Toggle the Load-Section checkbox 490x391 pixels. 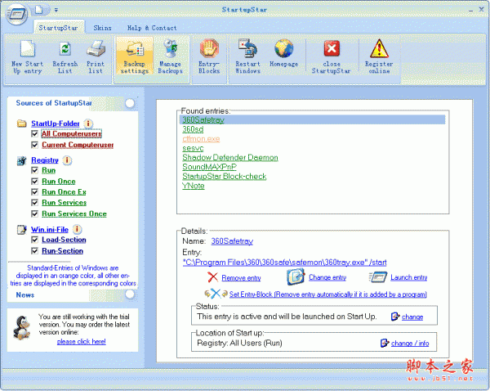point(35,240)
